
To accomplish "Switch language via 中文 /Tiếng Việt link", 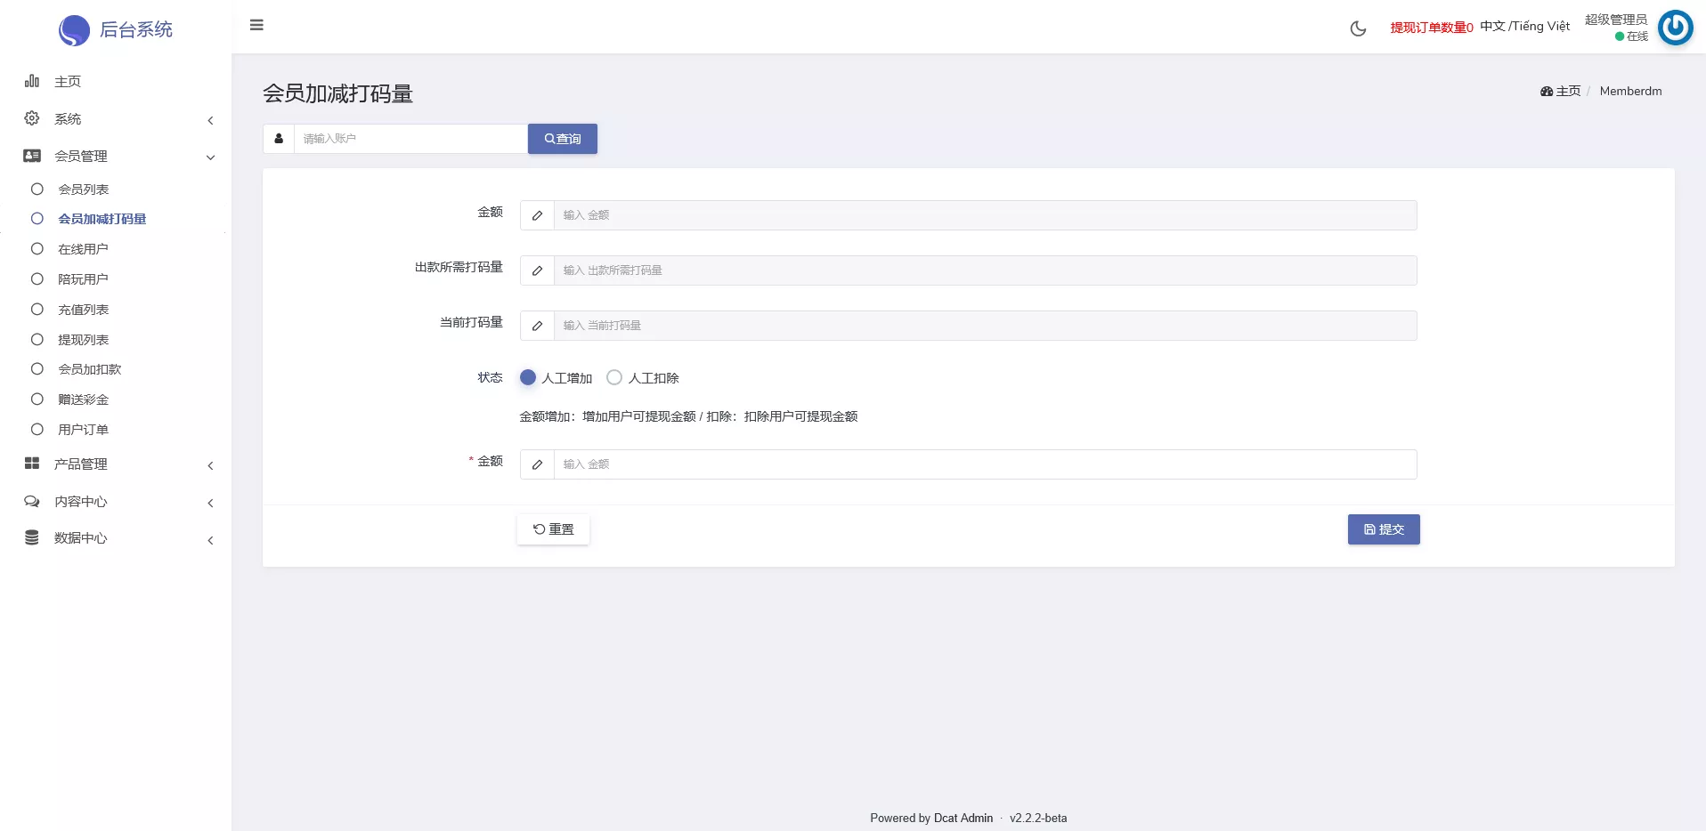I will pos(1524,27).
